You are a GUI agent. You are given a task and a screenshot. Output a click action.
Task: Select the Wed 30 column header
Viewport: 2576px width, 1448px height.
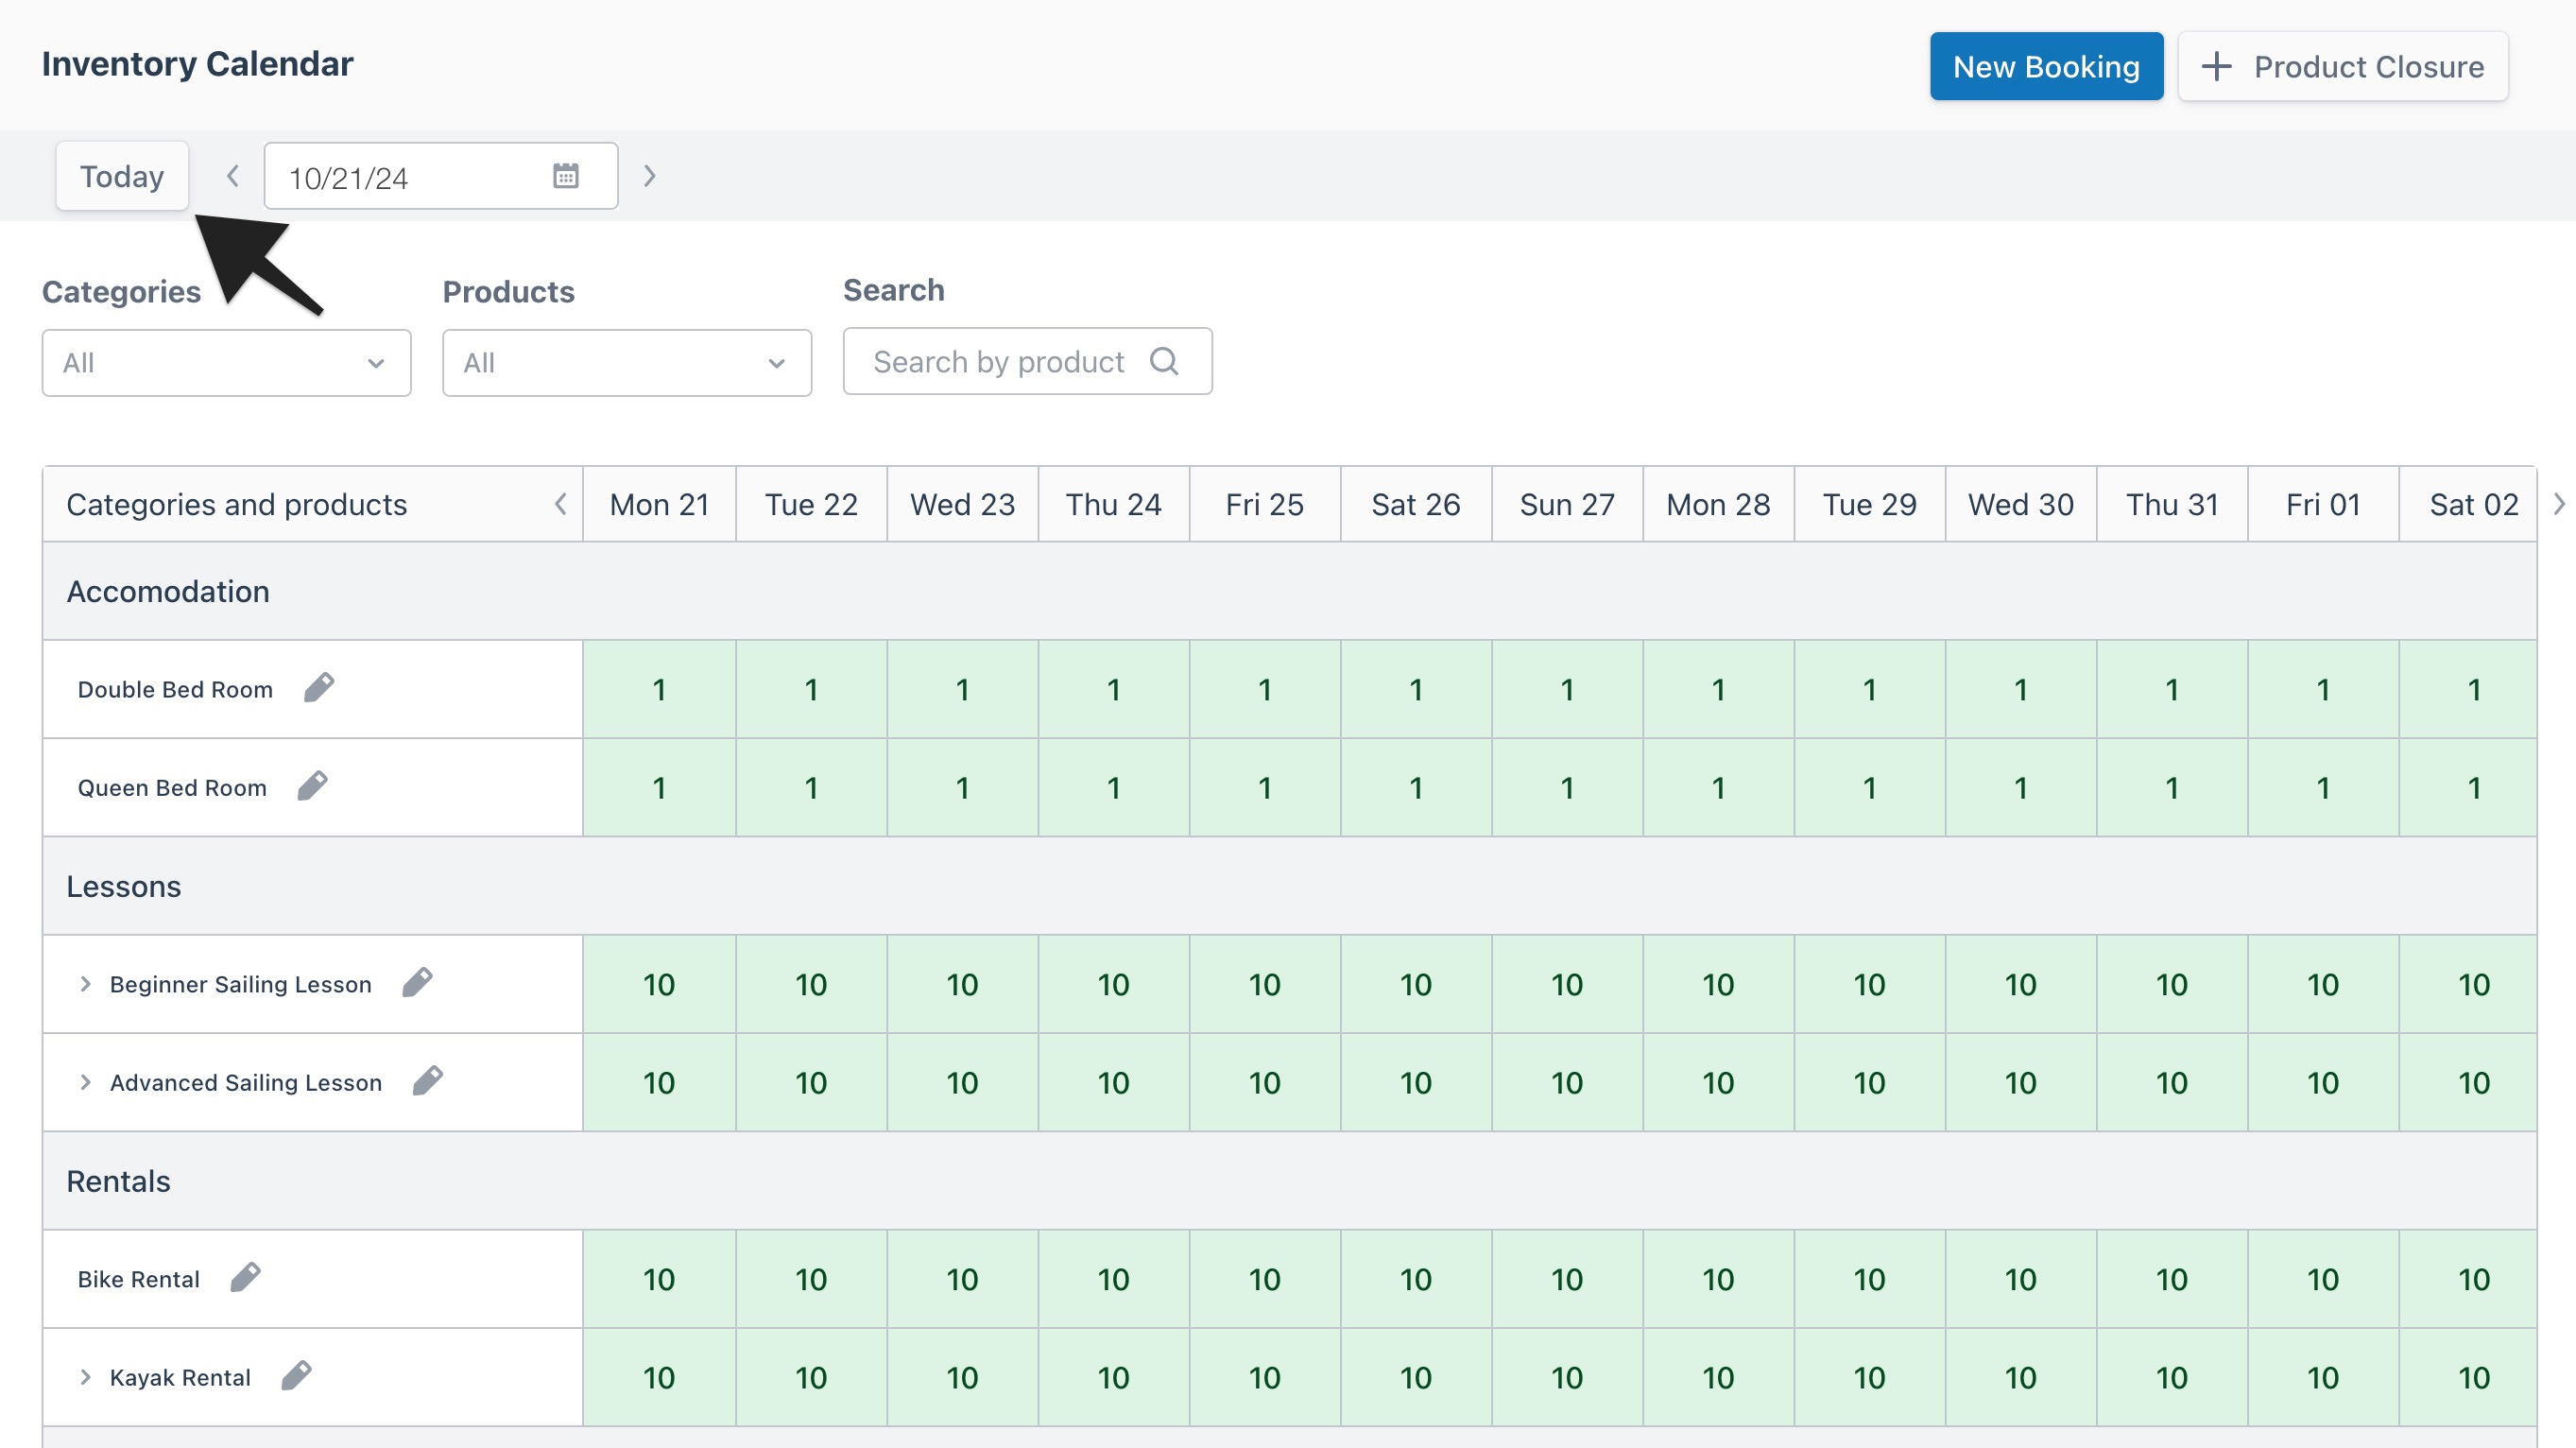tap(2021, 504)
